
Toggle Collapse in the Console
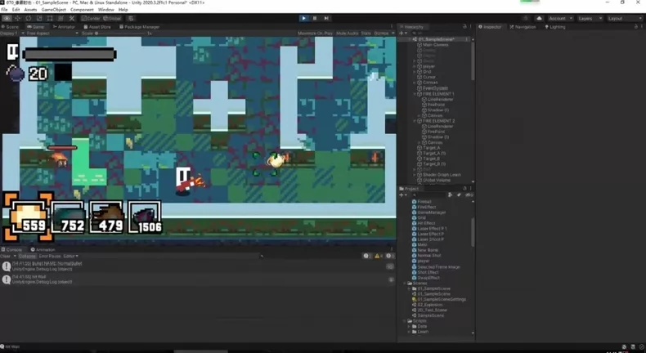coord(27,256)
